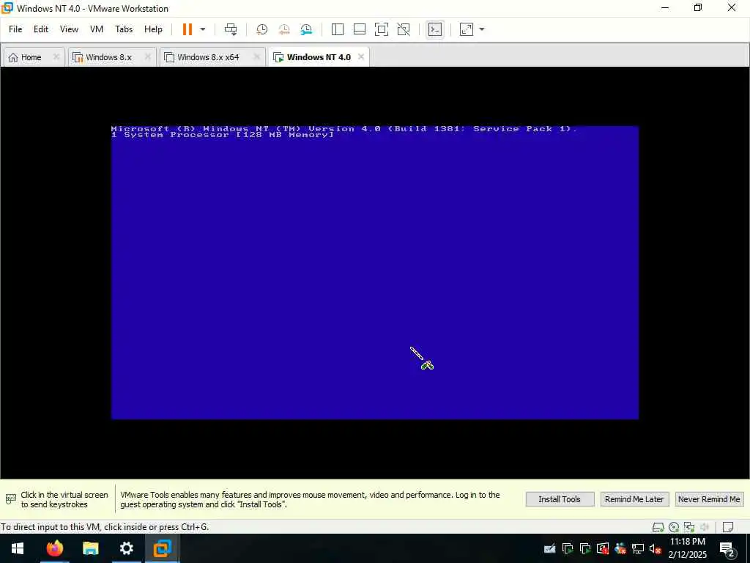Viewport: 750px width, 563px height.
Task: Pause the VM with the orange pause icon
Action: 187,29
